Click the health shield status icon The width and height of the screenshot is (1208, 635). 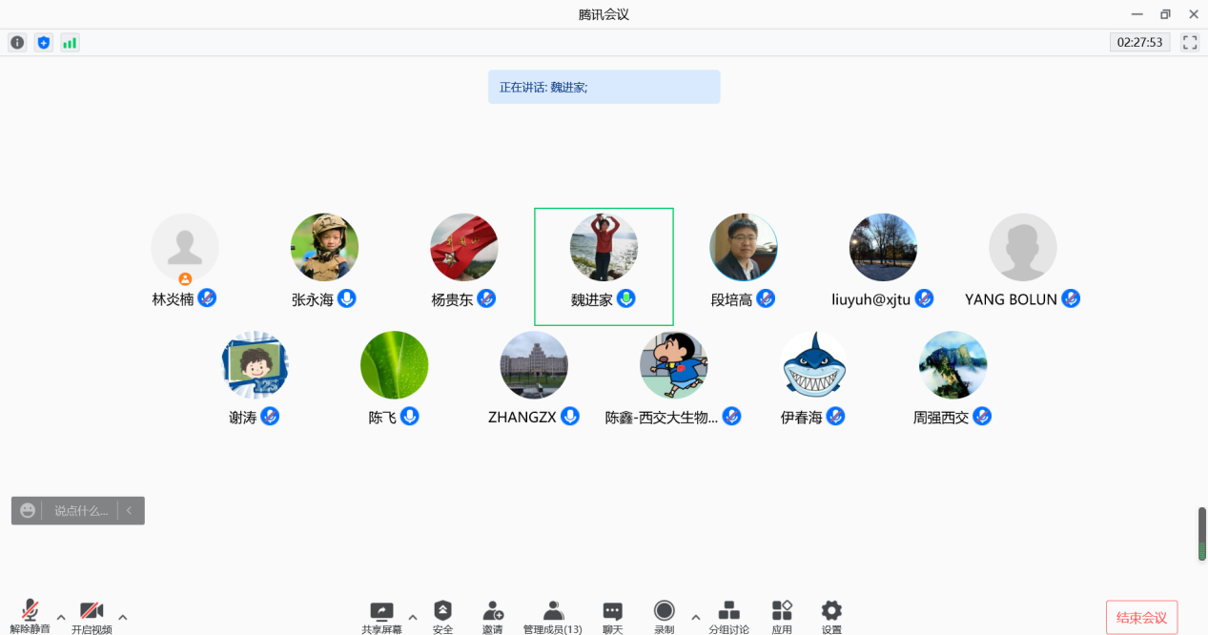(43, 42)
